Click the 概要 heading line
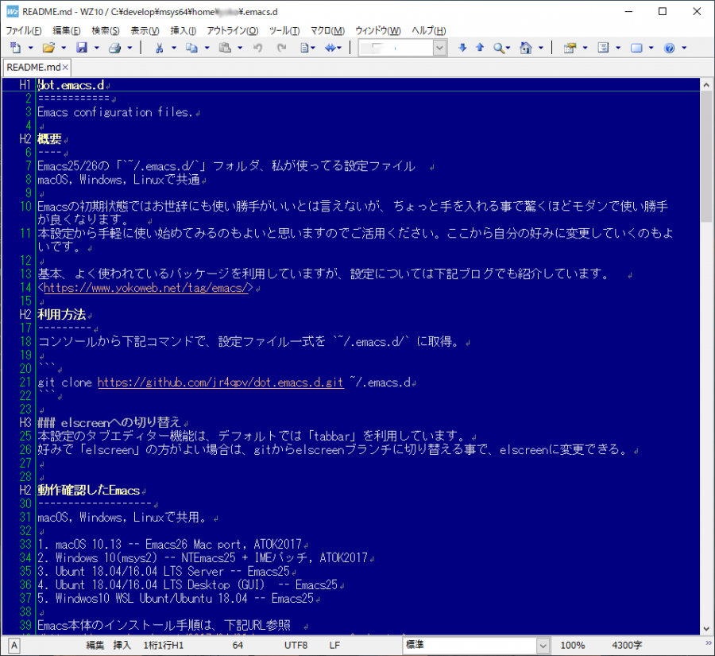This screenshot has height=656, width=715. pos(49,139)
